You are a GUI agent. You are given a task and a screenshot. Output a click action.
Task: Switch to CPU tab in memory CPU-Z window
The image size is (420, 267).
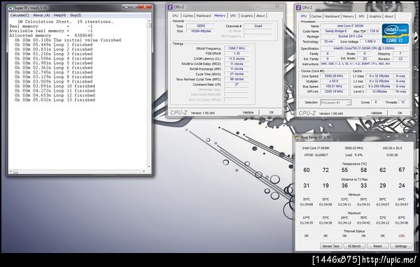tap(175, 16)
